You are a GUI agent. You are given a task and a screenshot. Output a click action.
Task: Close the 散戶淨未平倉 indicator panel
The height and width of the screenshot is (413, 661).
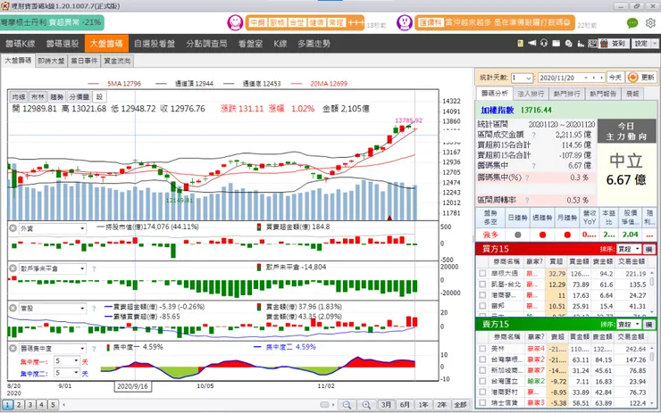pos(13,268)
